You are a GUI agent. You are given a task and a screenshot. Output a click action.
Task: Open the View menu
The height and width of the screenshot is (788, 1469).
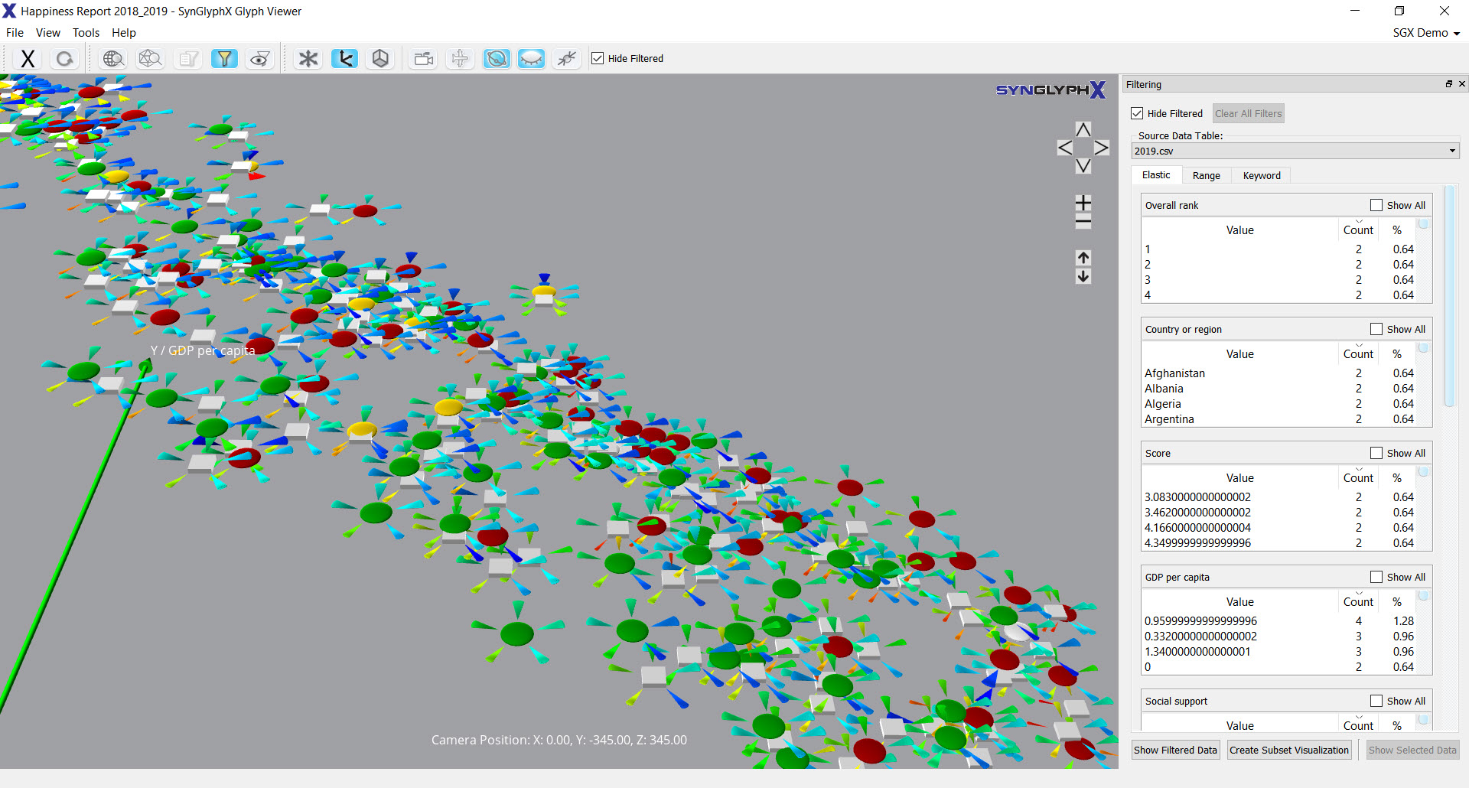tap(47, 33)
